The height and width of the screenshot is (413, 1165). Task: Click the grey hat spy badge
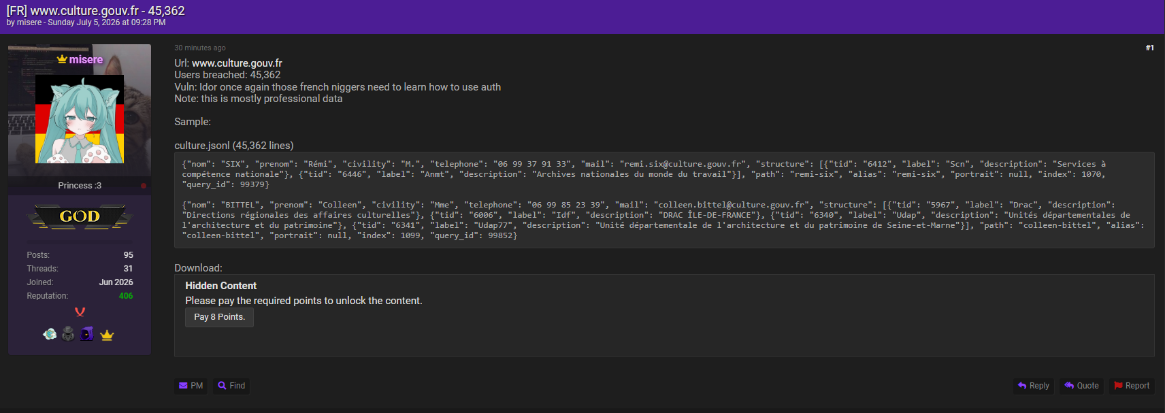68,334
